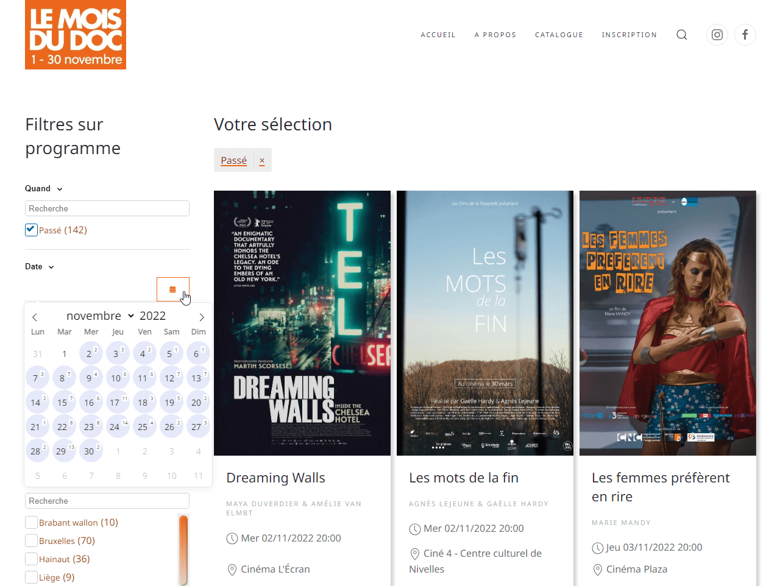Collapse the Date filter section
780x586 pixels.
(40, 267)
